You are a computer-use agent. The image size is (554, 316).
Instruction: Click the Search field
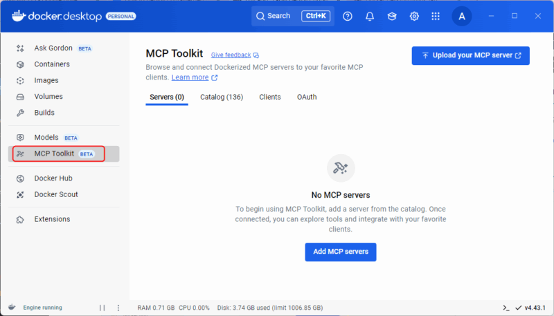(x=293, y=16)
